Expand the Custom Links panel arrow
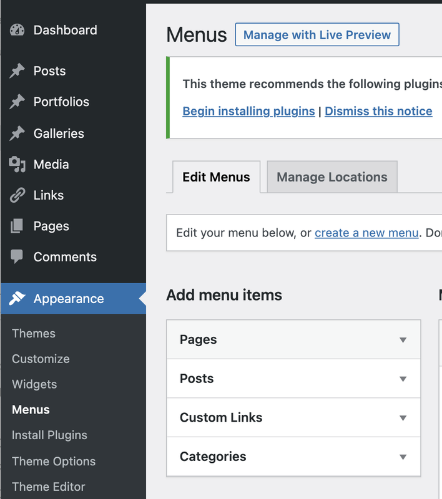The width and height of the screenshot is (442, 499). pyautogui.click(x=403, y=418)
